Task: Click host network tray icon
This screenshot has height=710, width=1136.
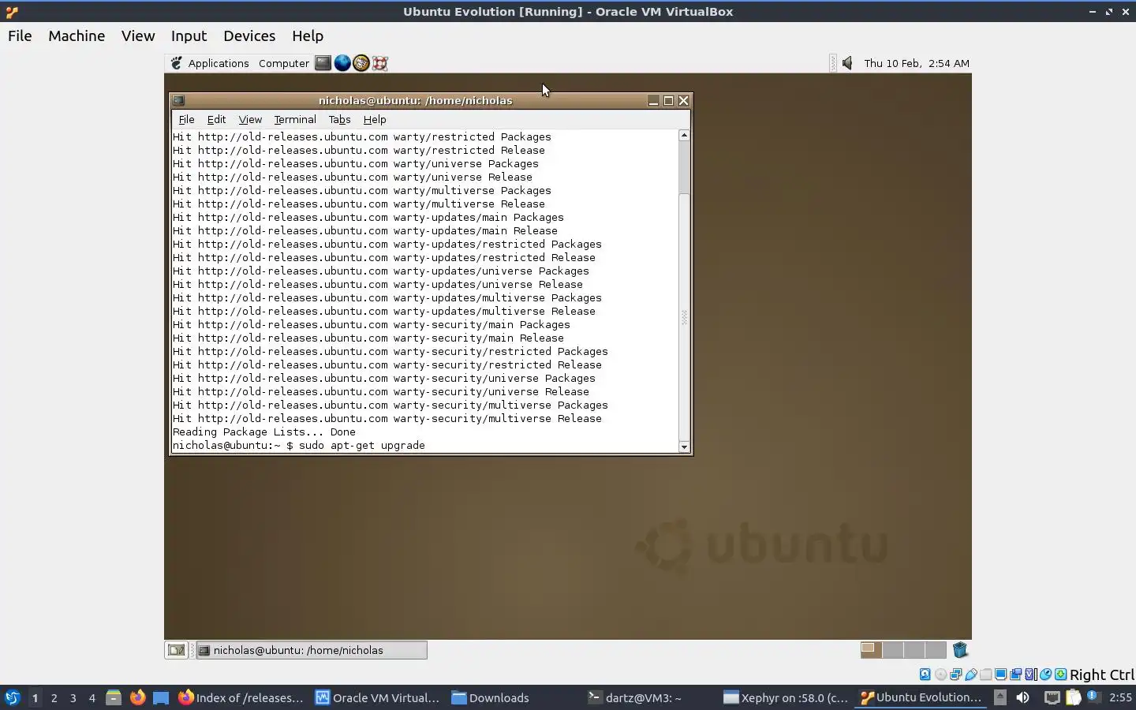Action: [x=1052, y=697]
